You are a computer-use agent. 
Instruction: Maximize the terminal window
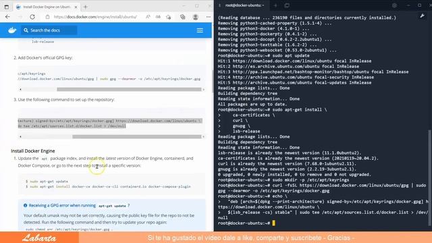pyautogui.click(x=419, y=5)
